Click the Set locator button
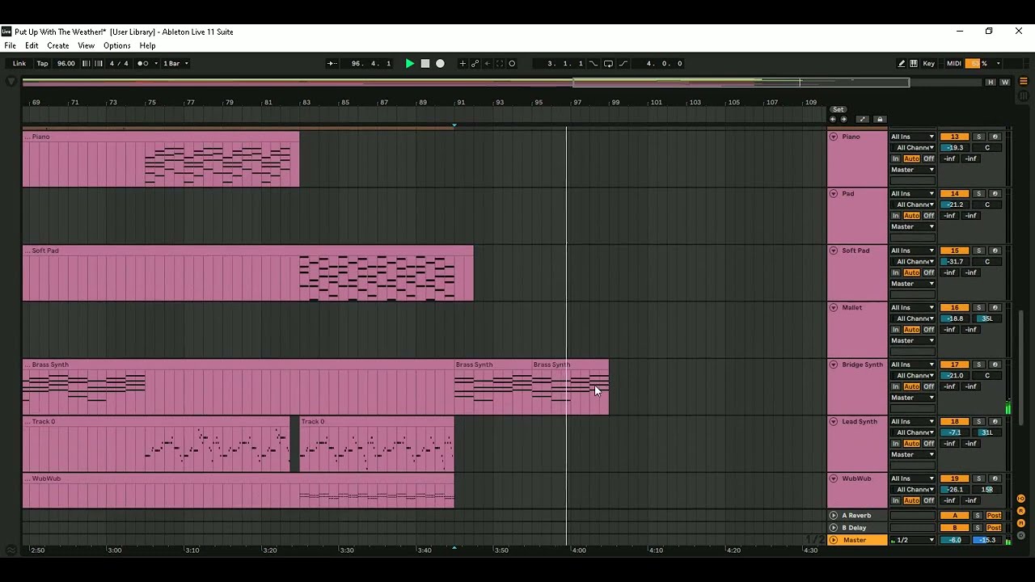This screenshot has width=1035, height=582. pos(839,109)
